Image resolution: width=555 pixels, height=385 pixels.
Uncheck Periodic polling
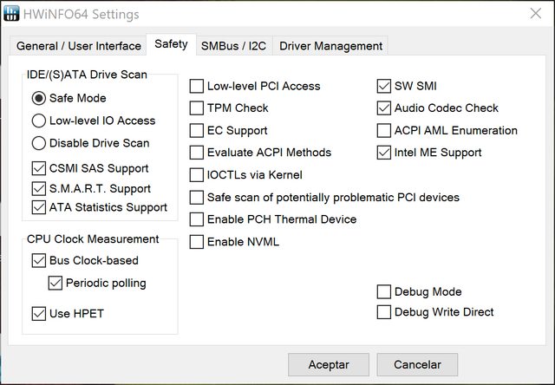(x=55, y=283)
